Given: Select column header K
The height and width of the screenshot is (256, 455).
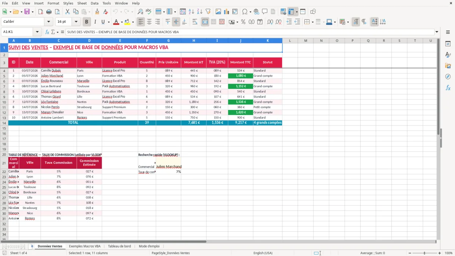Looking at the screenshot, I should 268,41.
